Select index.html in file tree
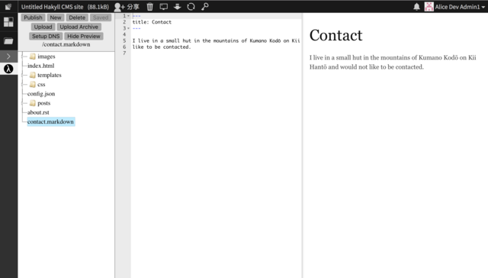This screenshot has width=488, height=278. pyautogui.click(x=40, y=66)
